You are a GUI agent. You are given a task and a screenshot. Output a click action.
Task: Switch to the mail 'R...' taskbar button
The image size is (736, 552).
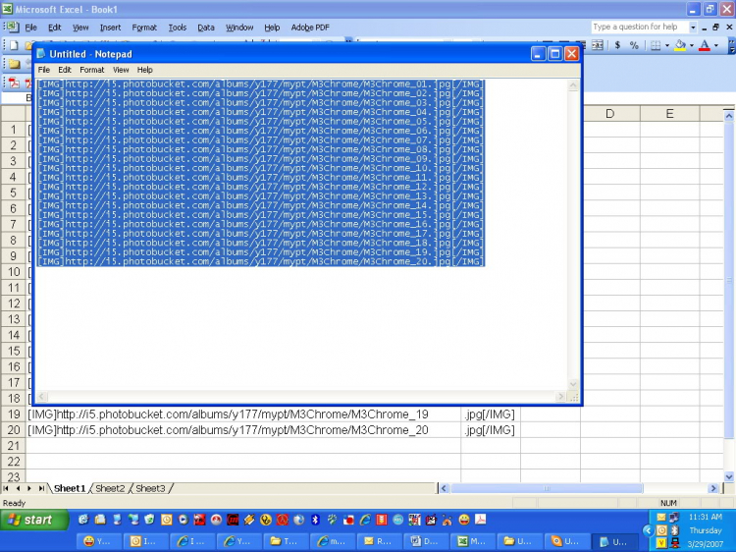[379, 541]
